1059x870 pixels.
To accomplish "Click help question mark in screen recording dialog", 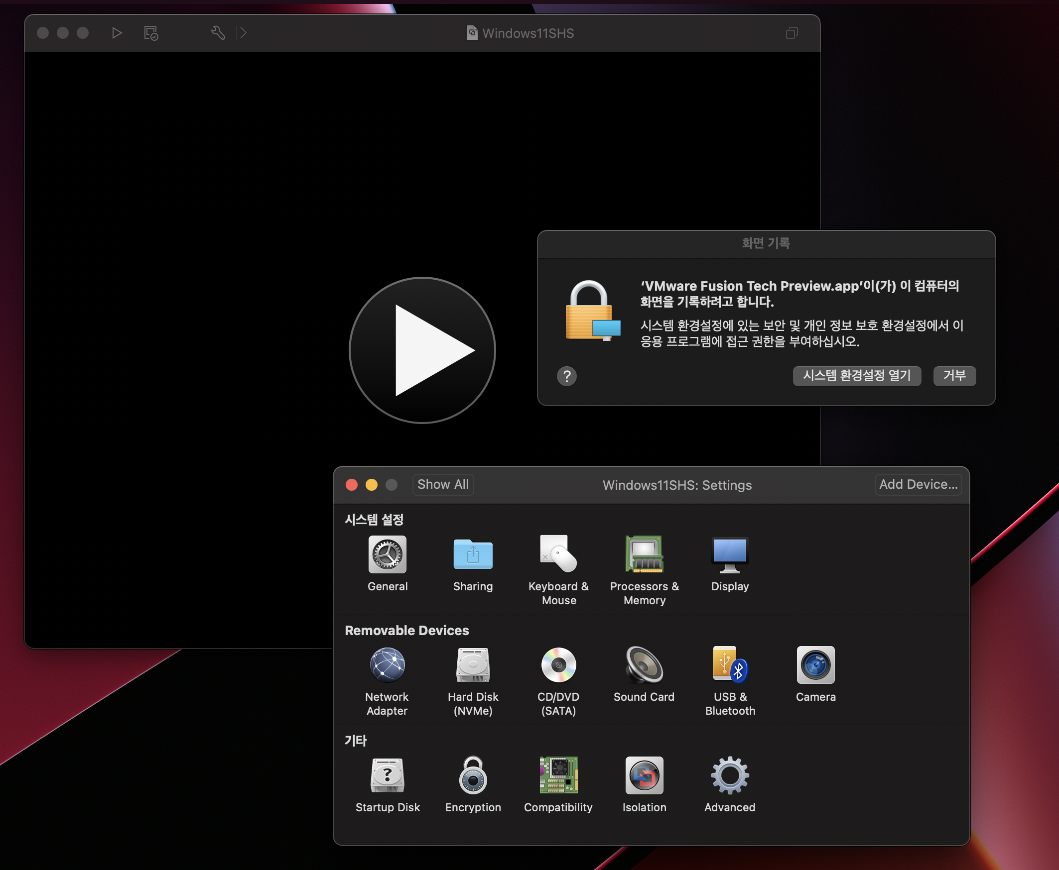I will point(566,376).
